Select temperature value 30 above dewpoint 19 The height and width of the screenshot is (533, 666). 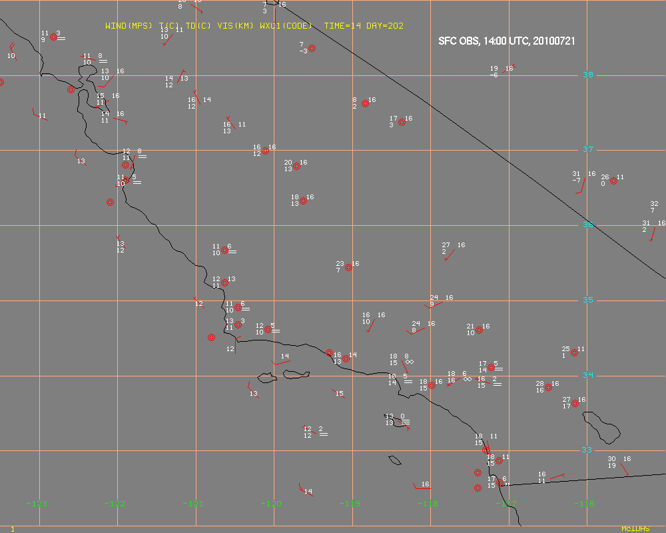click(611, 459)
